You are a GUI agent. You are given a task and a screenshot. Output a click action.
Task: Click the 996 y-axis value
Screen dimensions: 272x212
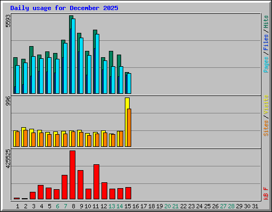8,101
